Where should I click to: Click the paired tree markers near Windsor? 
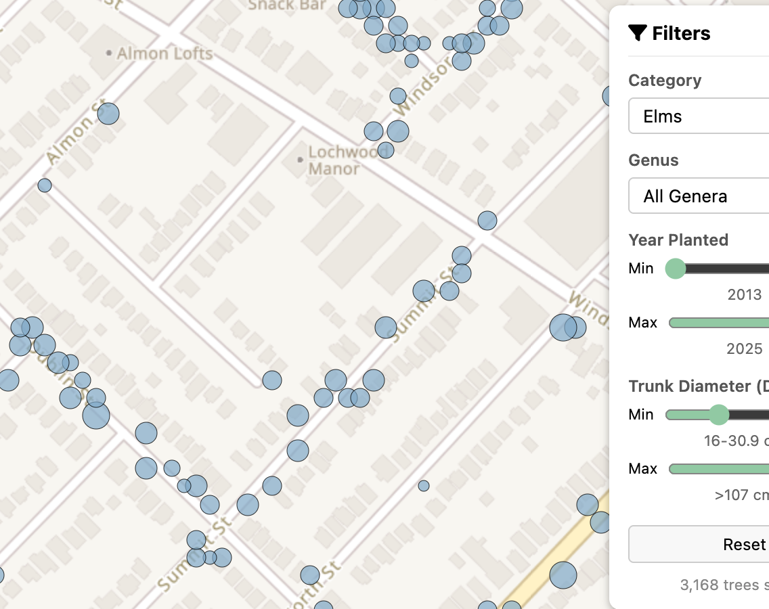pyautogui.click(x=569, y=329)
